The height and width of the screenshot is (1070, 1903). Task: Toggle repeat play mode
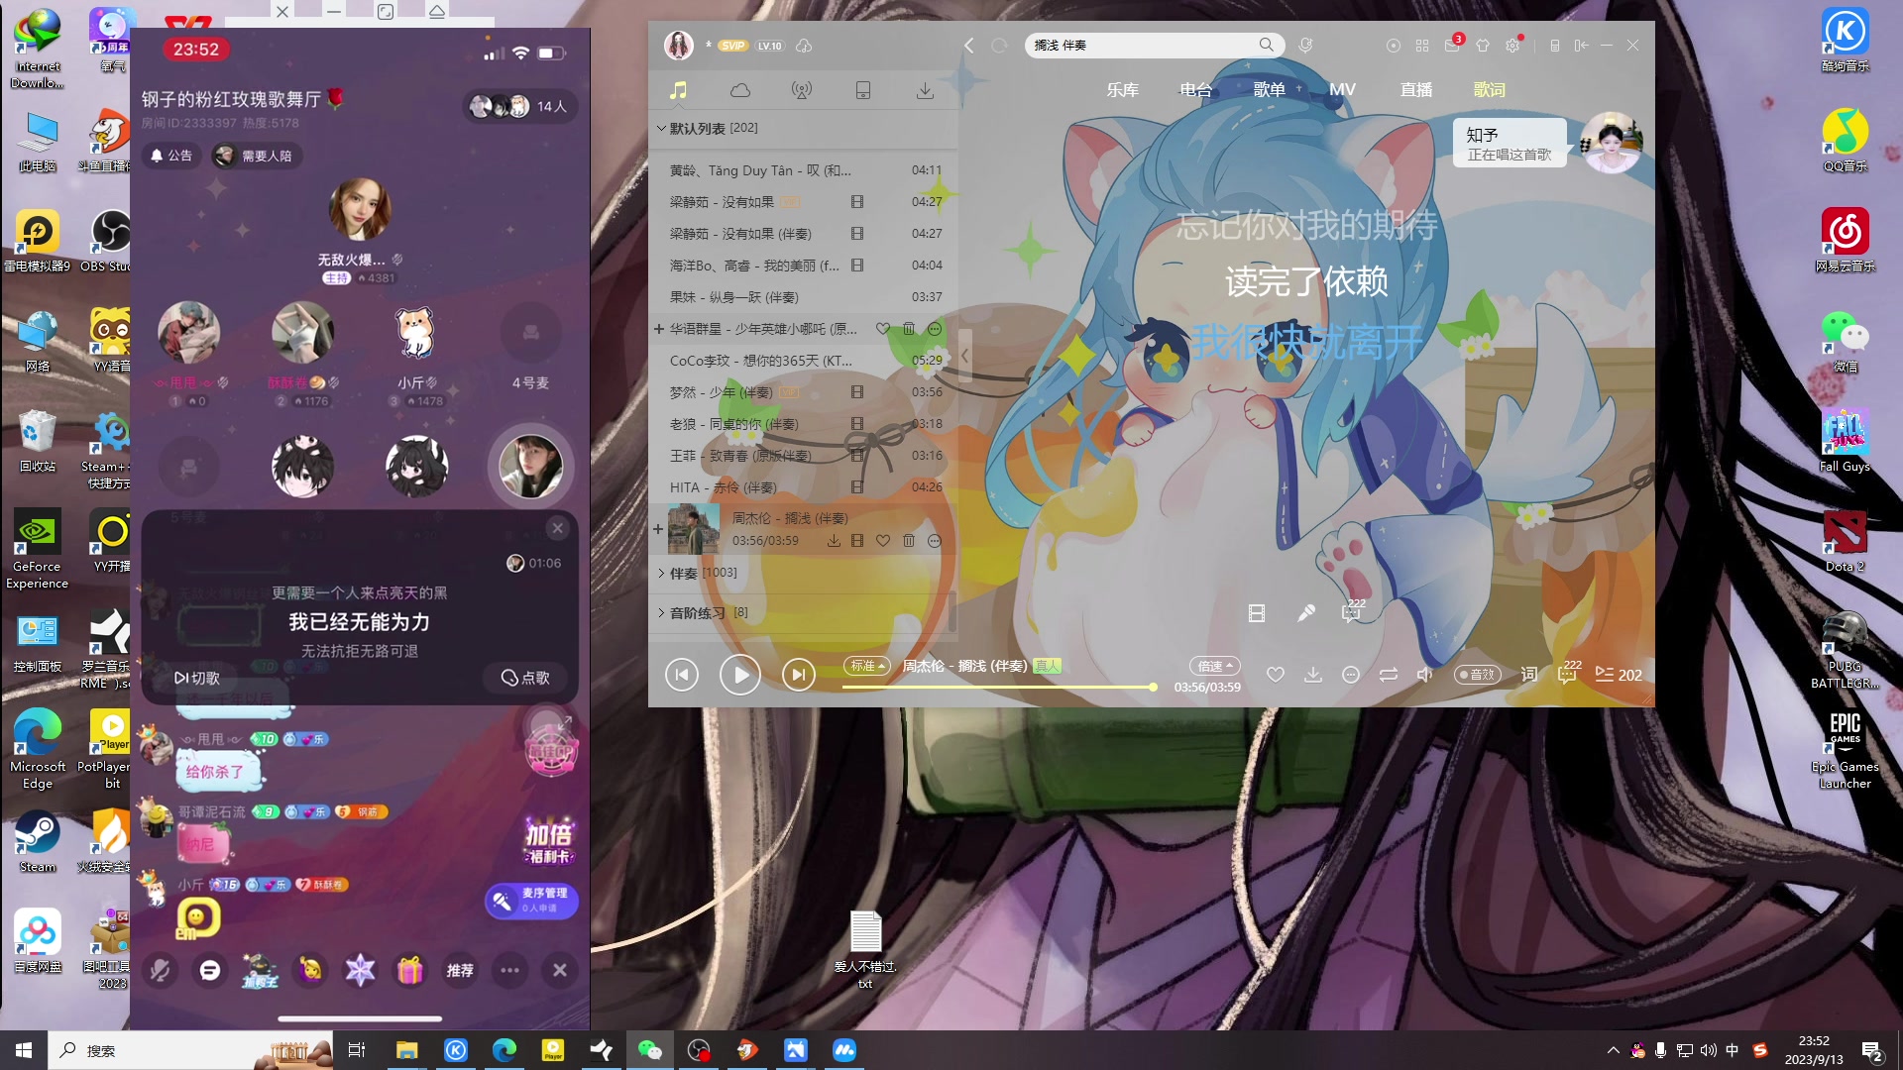click(1389, 675)
